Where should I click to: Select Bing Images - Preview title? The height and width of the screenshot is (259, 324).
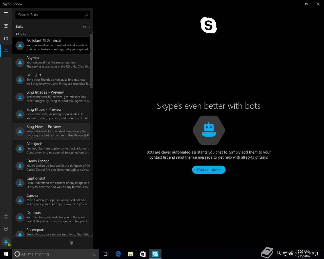(45, 92)
